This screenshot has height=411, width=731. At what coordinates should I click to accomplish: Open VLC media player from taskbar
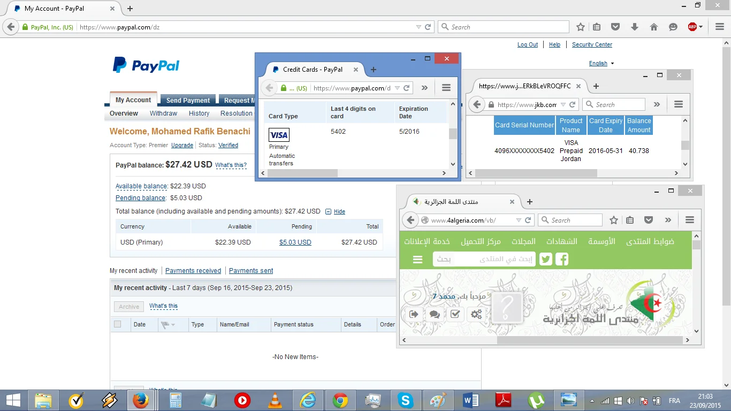(275, 400)
